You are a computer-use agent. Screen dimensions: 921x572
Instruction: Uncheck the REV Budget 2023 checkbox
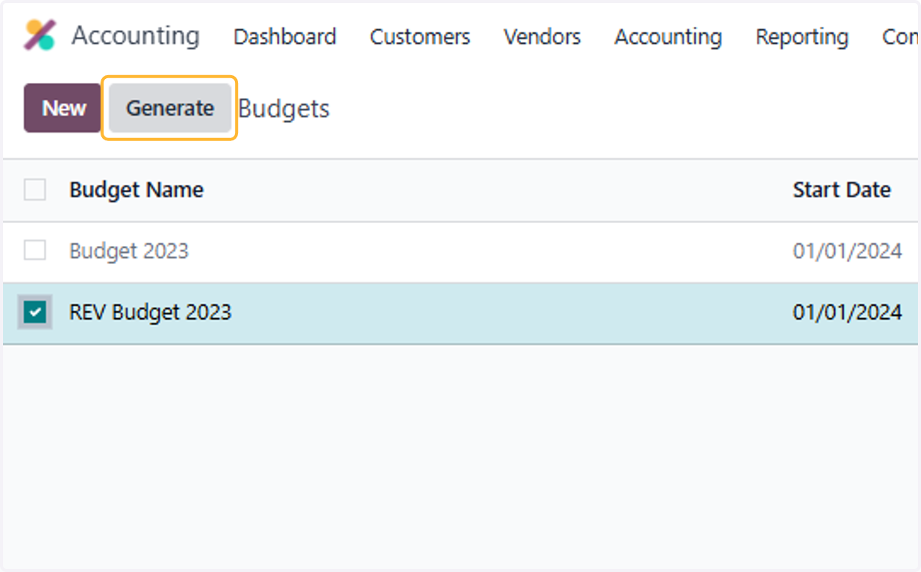click(x=35, y=312)
